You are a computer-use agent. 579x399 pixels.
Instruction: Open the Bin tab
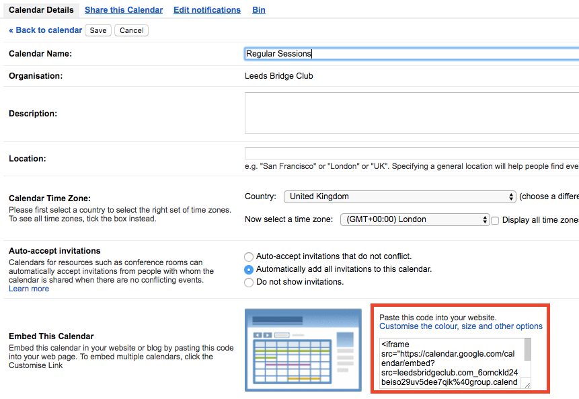pyautogui.click(x=259, y=10)
